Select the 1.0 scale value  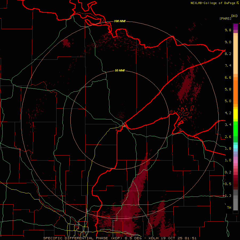pos(228,160)
